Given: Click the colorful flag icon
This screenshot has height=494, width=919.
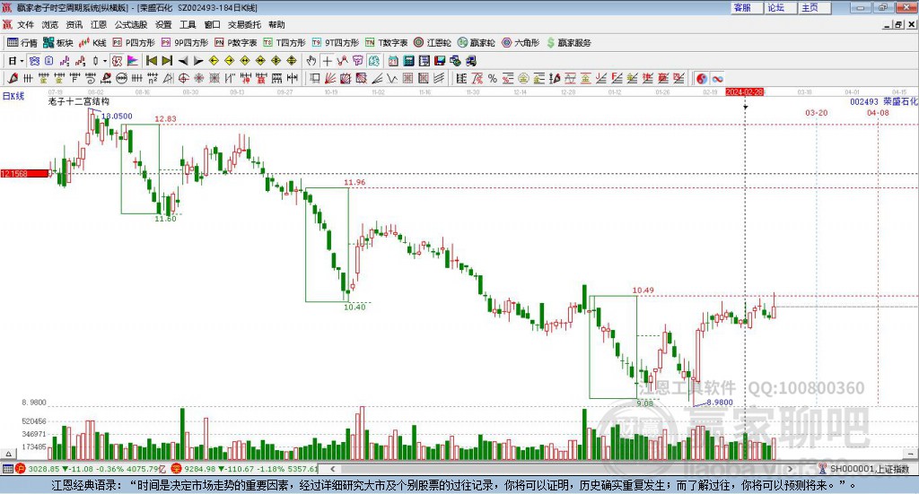Looking at the screenshot, I should (133, 61).
